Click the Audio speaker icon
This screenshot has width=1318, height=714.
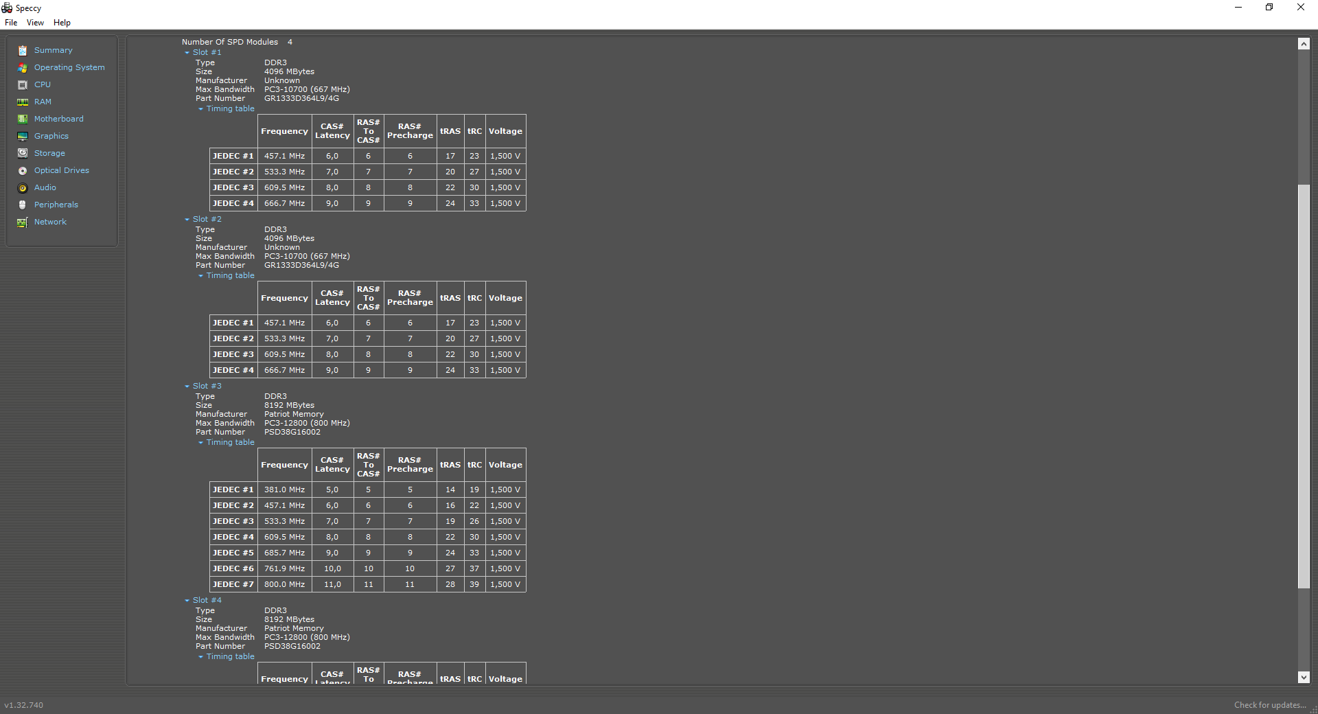23,187
